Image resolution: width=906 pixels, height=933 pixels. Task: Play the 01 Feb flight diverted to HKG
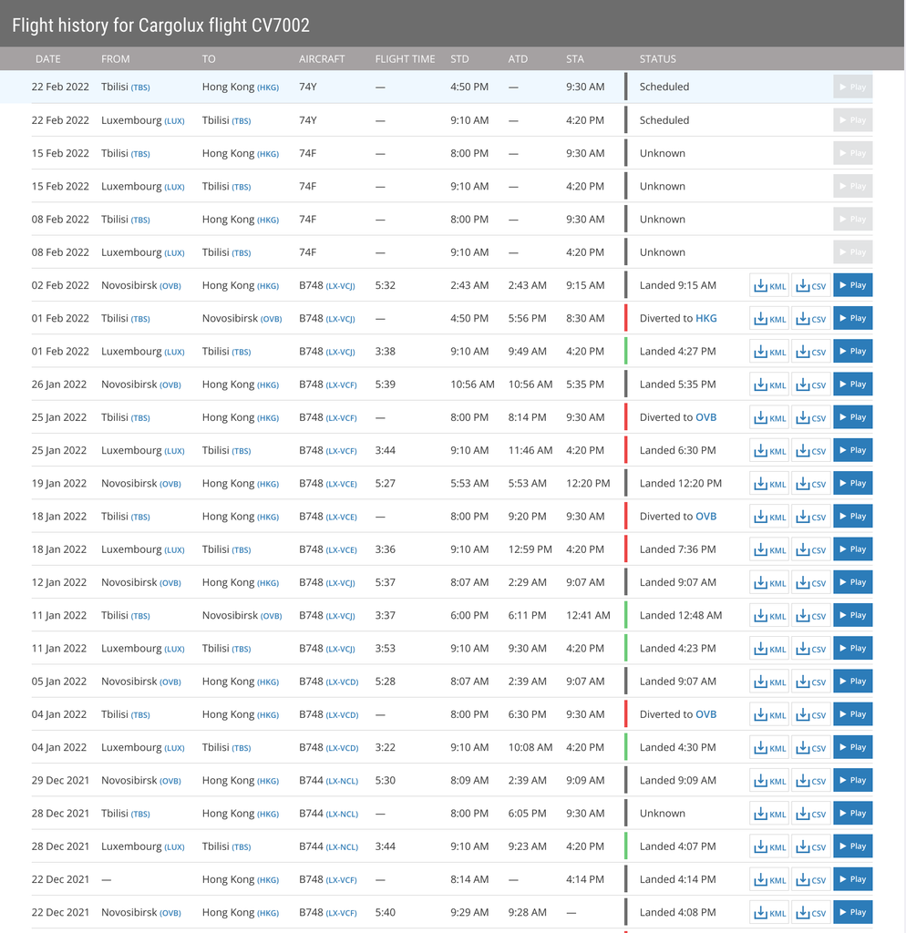853,318
